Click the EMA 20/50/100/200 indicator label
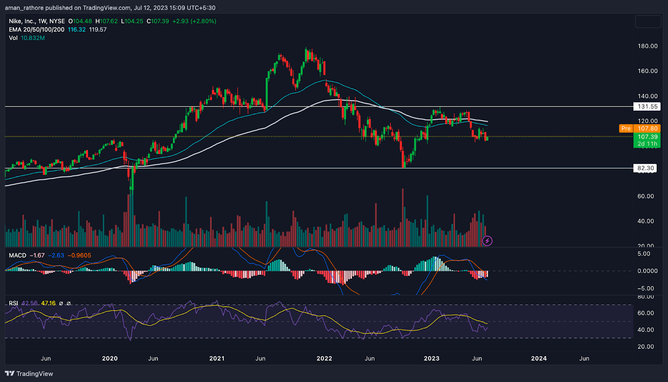 tap(37, 30)
